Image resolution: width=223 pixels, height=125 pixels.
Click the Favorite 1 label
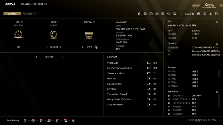[50, 57]
